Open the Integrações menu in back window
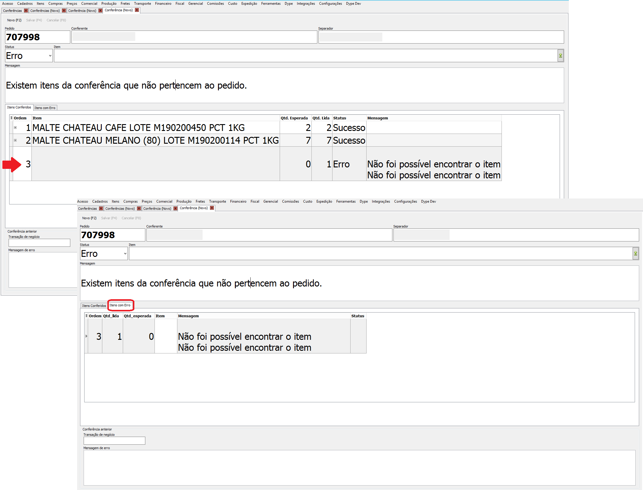This screenshot has height=490, width=643. point(306,4)
